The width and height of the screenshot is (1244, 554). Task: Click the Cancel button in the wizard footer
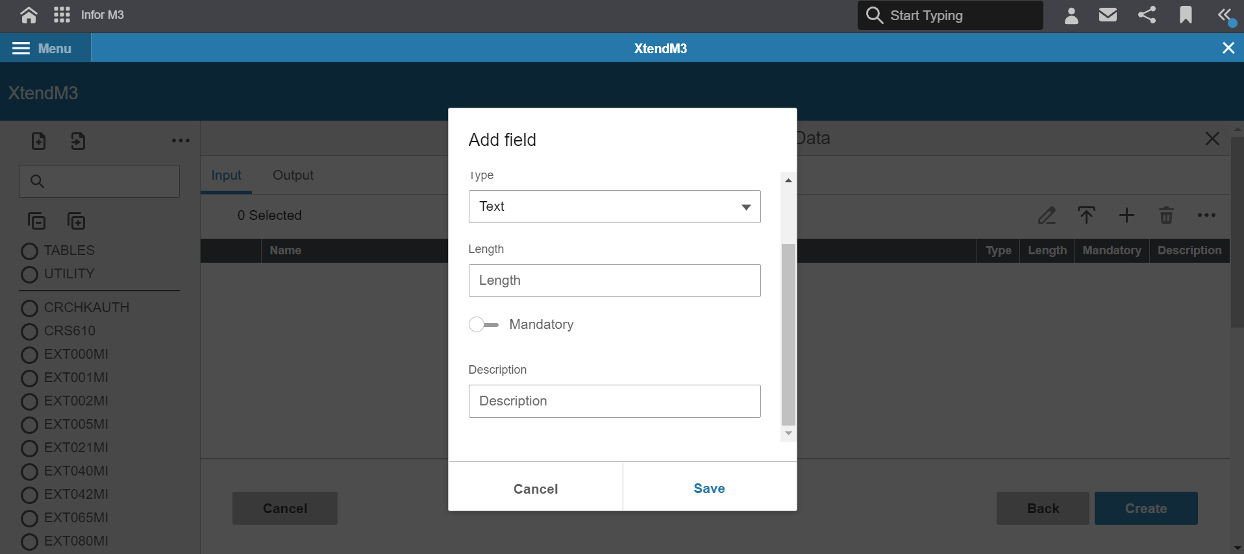285,508
